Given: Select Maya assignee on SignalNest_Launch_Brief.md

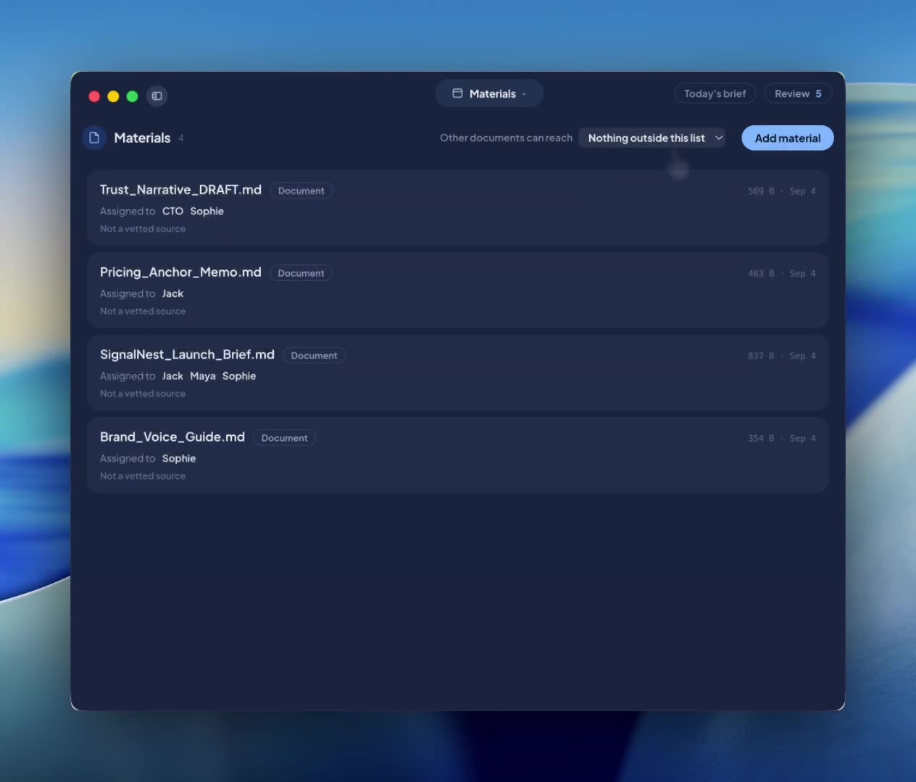Looking at the screenshot, I should click(x=203, y=377).
